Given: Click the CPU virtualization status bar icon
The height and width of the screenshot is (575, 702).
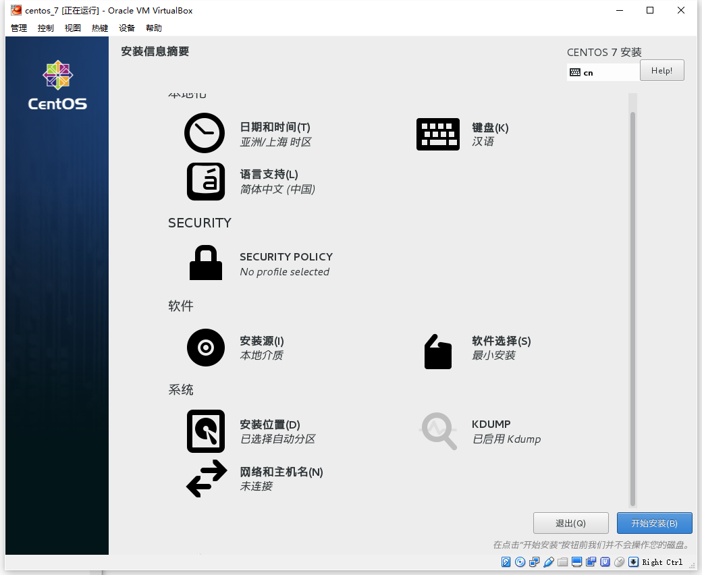Looking at the screenshot, I should pyautogui.click(x=605, y=562).
